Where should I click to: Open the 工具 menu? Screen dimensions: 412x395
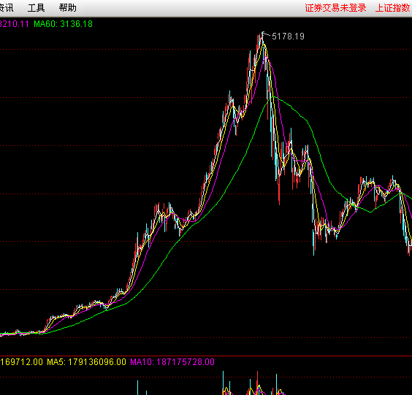point(36,8)
